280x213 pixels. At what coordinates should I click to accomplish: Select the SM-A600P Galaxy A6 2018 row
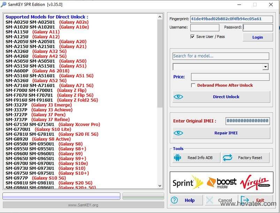(38, 71)
